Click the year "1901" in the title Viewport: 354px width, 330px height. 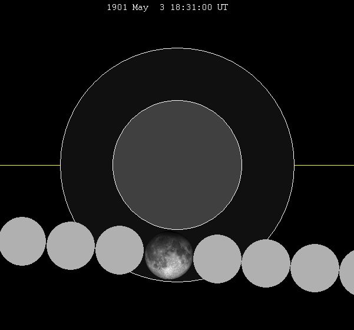(x=117, y=8)
